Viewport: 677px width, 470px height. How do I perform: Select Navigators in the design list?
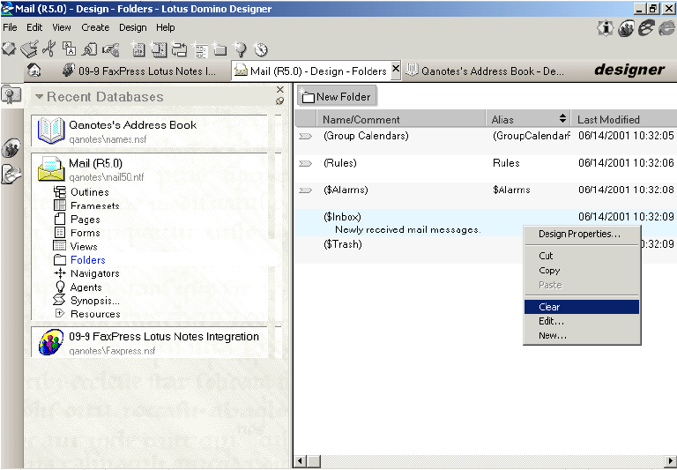coord(94,273)
